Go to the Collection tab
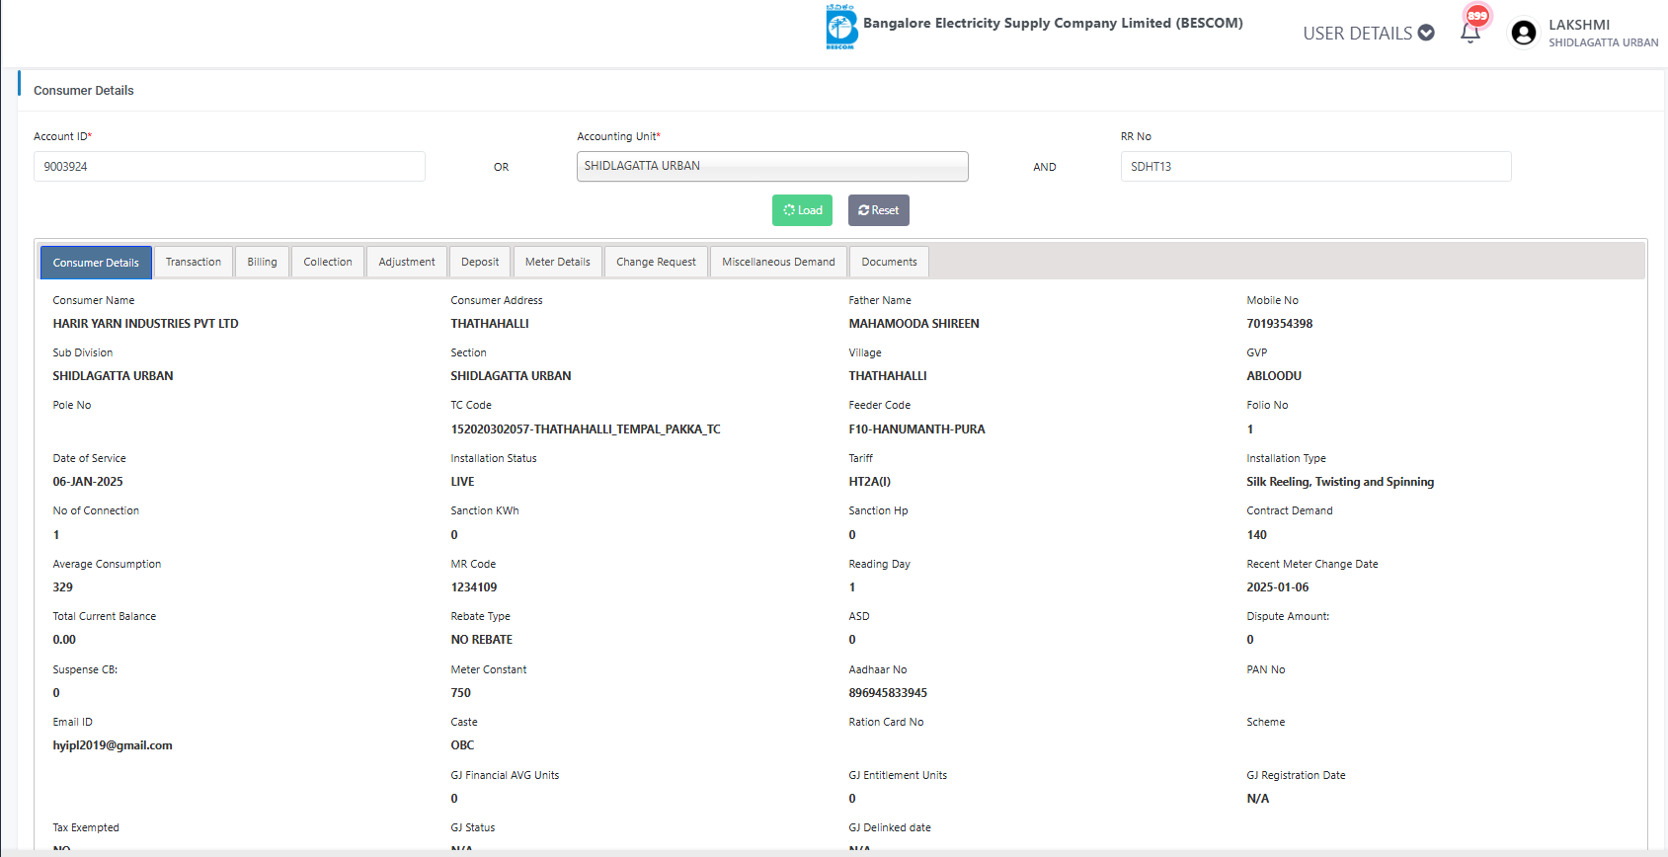Screen dimensions: 1668x857 pyautogui.click(x=328, y=262)
